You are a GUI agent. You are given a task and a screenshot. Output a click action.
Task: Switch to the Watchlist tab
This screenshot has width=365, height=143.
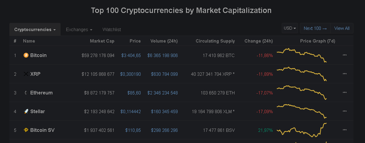pyautogui.click(x=112, y=30)
